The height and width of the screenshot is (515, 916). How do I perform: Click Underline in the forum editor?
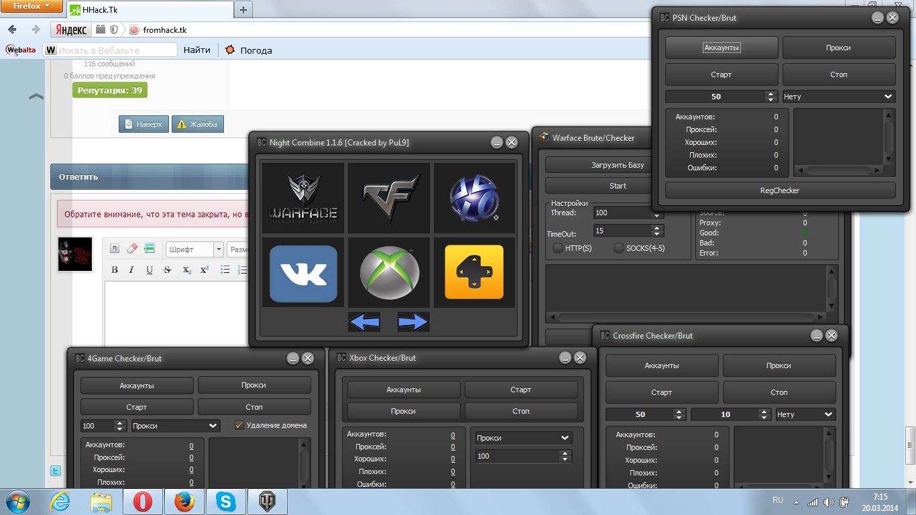(149, 270)
